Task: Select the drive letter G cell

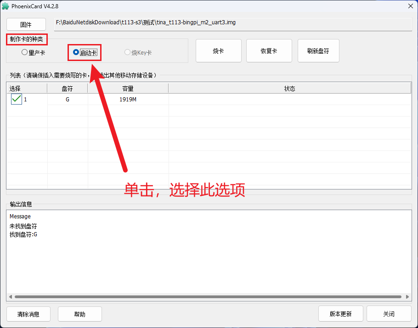Action: [68, 99]
